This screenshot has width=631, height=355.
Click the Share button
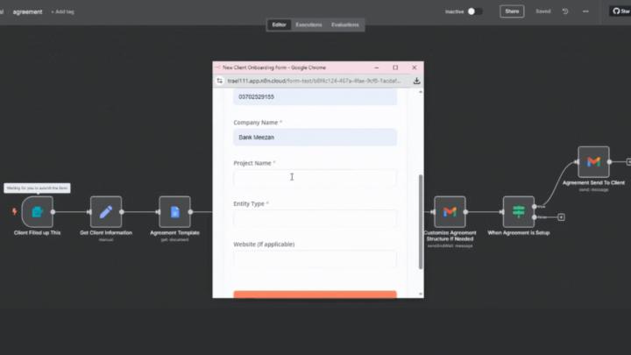coord(512,11)
